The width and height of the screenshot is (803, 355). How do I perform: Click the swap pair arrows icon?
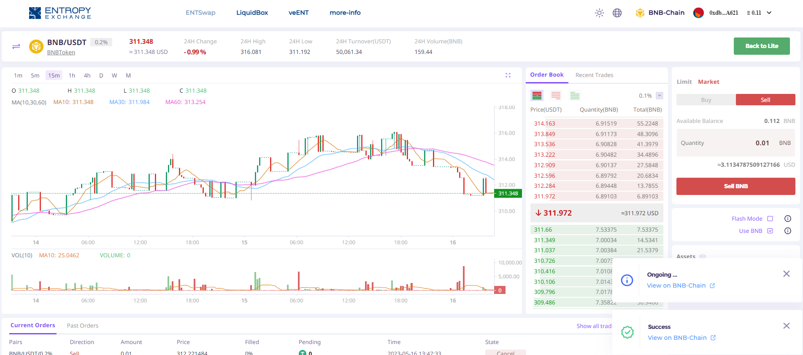16,46
